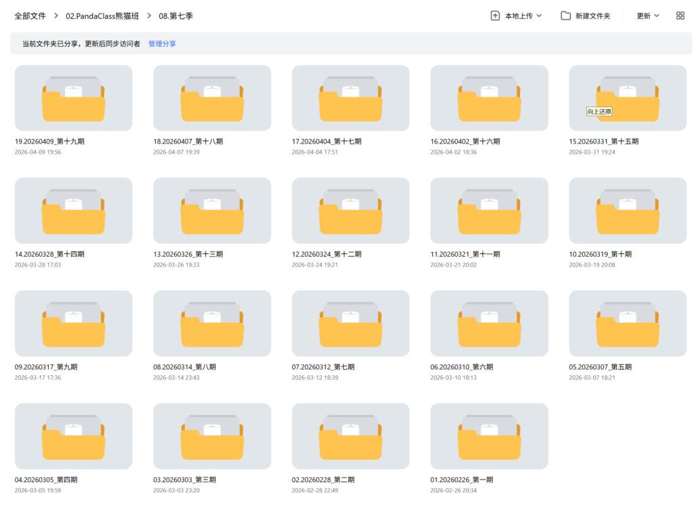Open folder 03.20260303_第三期

point(211,436)
